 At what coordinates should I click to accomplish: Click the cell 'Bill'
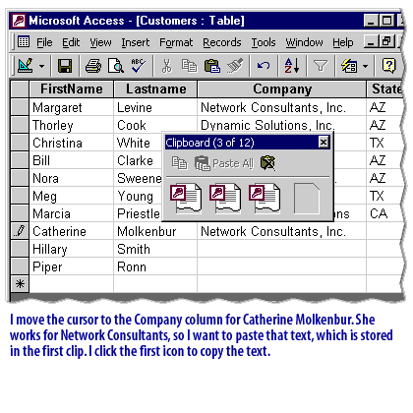[x=72, y=160]
